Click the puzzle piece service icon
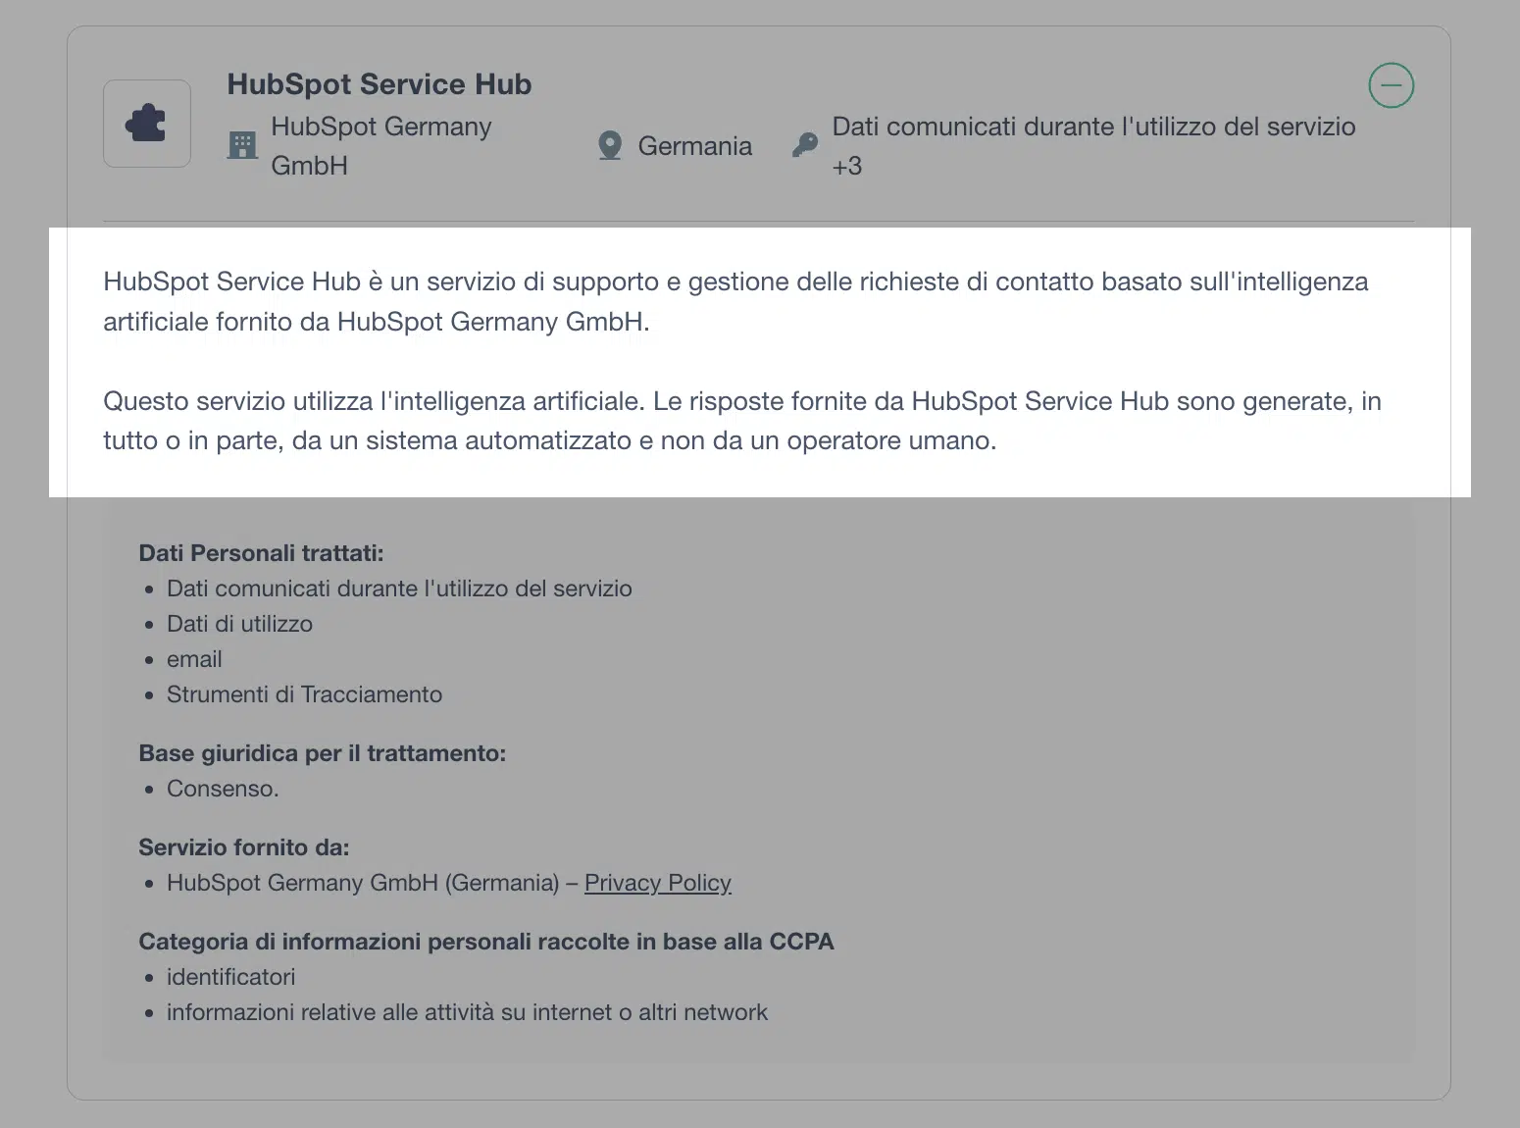Screen dimensions: 1520x1128 [146, 124]
